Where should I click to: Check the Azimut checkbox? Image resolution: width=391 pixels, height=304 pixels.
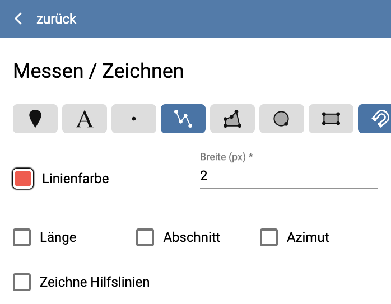pos(269,237)
